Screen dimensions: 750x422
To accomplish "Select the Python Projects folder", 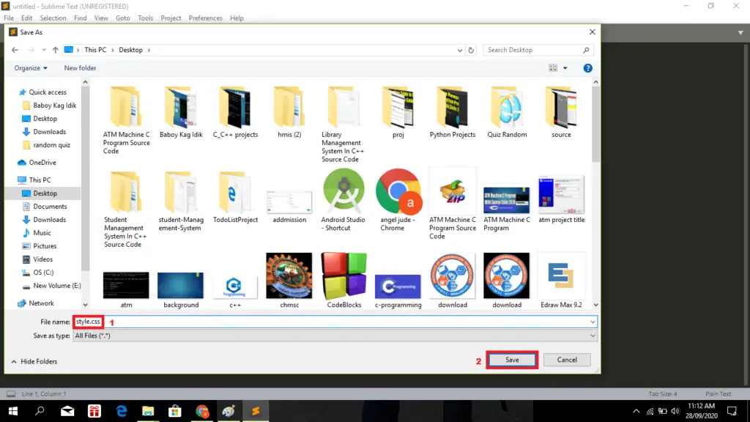I will pyautogui.click(x=452, y=110).
